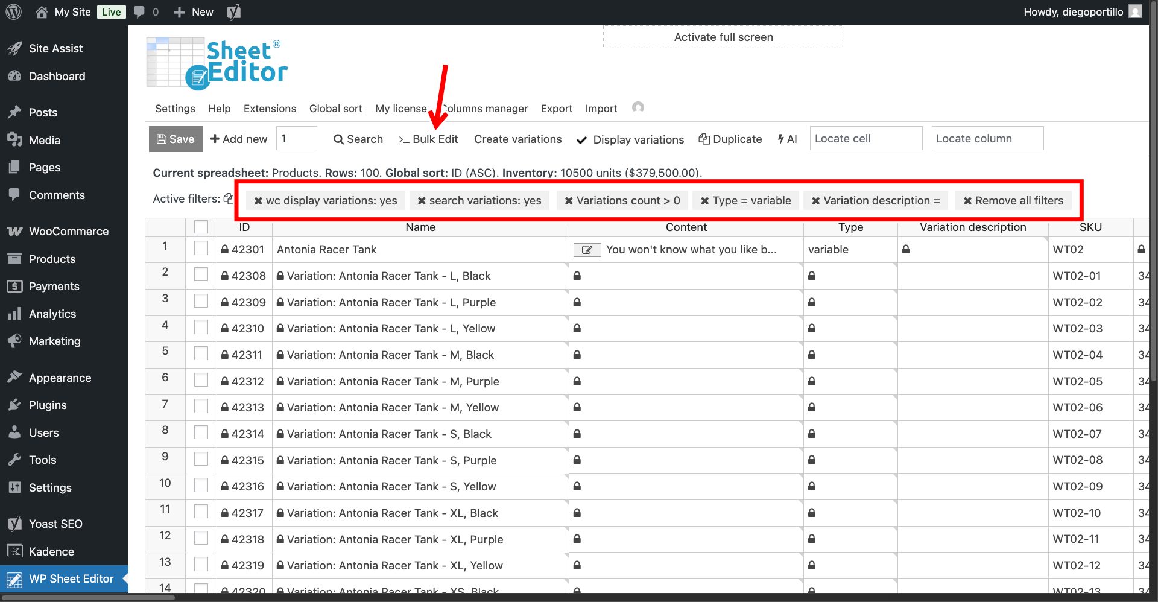Click the comments bubble icon in admin bar
Viewport: 1158px width, 602px height.
[x=139, y=12]
